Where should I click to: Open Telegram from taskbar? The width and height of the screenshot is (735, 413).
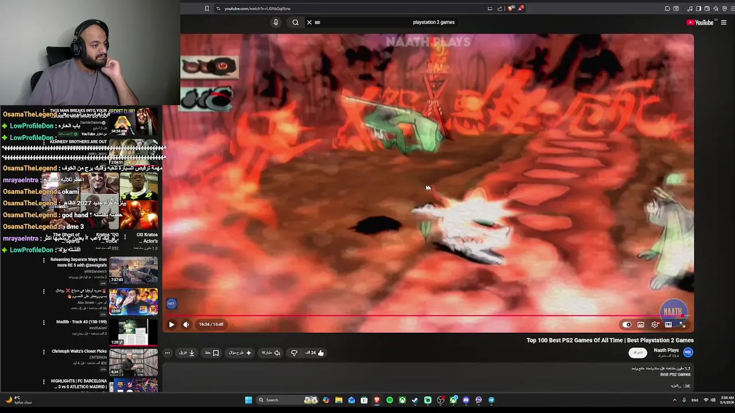click(492, 400)
